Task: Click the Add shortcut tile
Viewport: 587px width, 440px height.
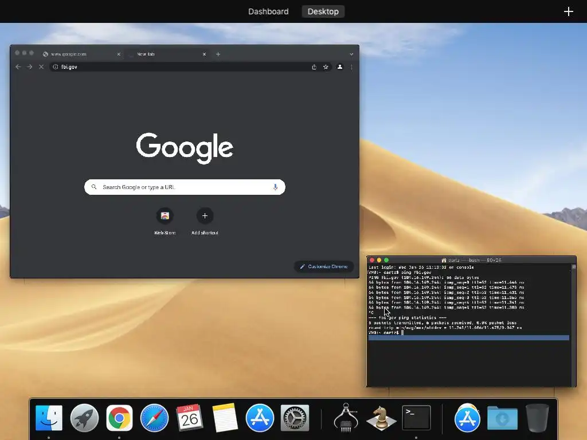Action: (205, 222)
